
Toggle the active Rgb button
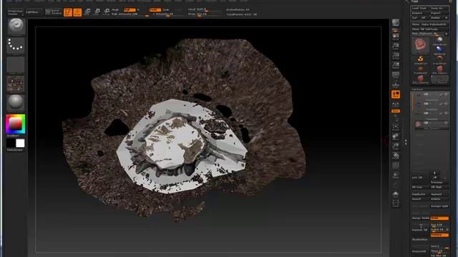[130, 10]
